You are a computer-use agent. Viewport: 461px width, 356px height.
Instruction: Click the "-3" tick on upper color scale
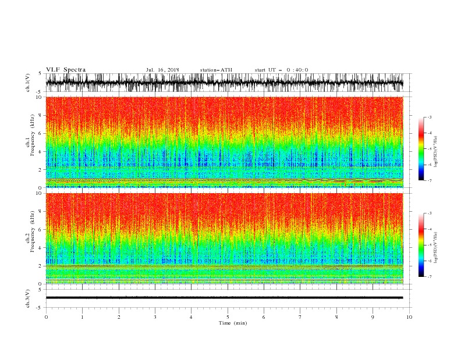(430, 117)
